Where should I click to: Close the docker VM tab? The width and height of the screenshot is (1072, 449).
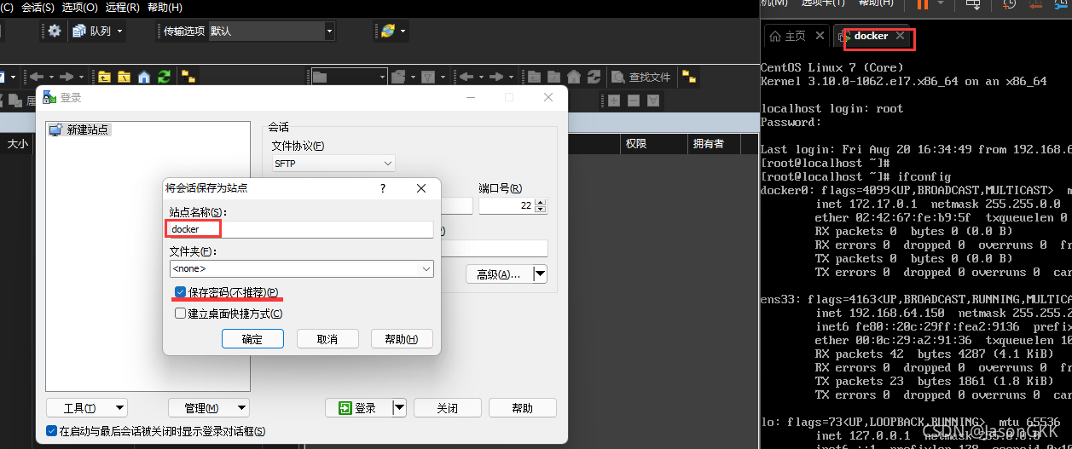point(900,36)
